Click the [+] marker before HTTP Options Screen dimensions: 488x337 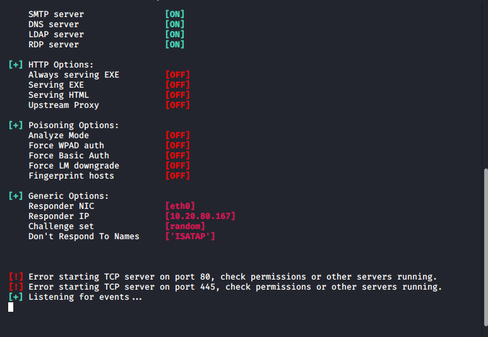point(16,65)
